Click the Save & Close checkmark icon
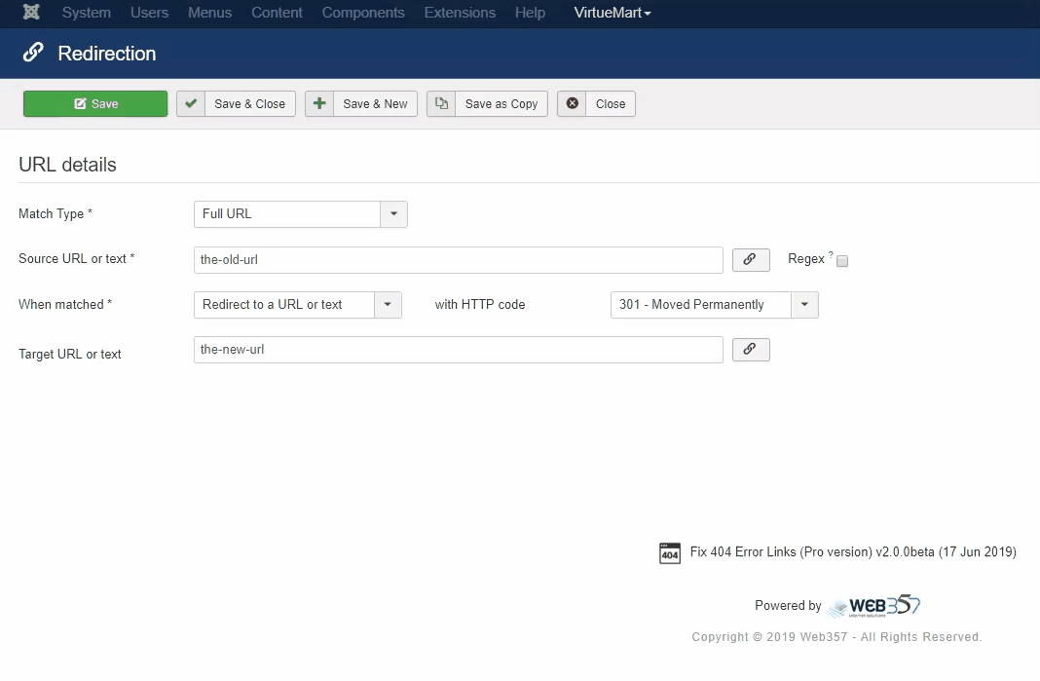 [191, 104]
